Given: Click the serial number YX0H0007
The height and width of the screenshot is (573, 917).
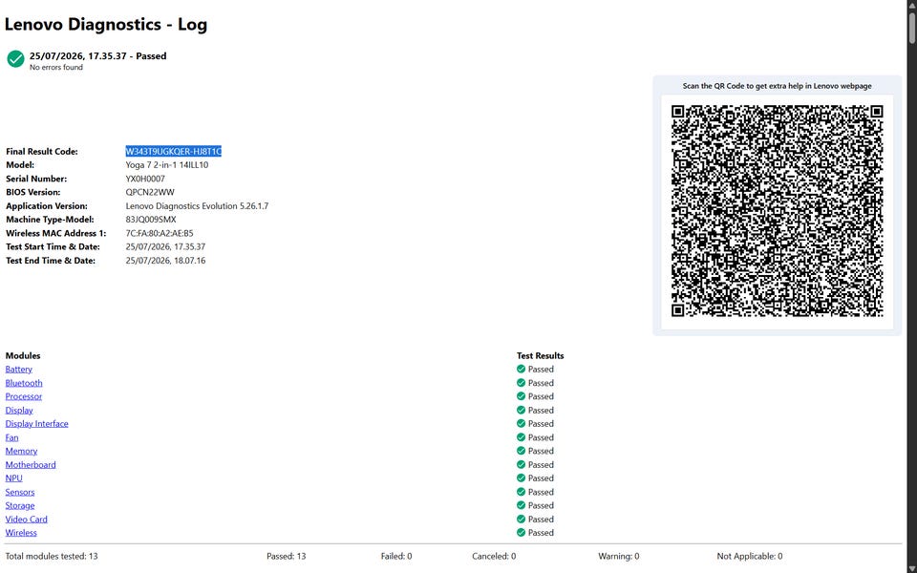Looking at the screenshot, I should click(x=145, y=179).
